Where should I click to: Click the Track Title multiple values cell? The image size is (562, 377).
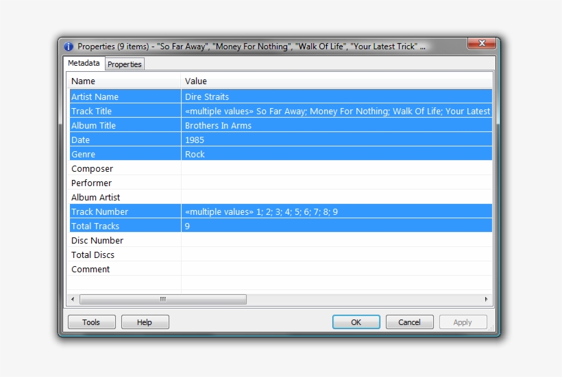pos(337,111)
